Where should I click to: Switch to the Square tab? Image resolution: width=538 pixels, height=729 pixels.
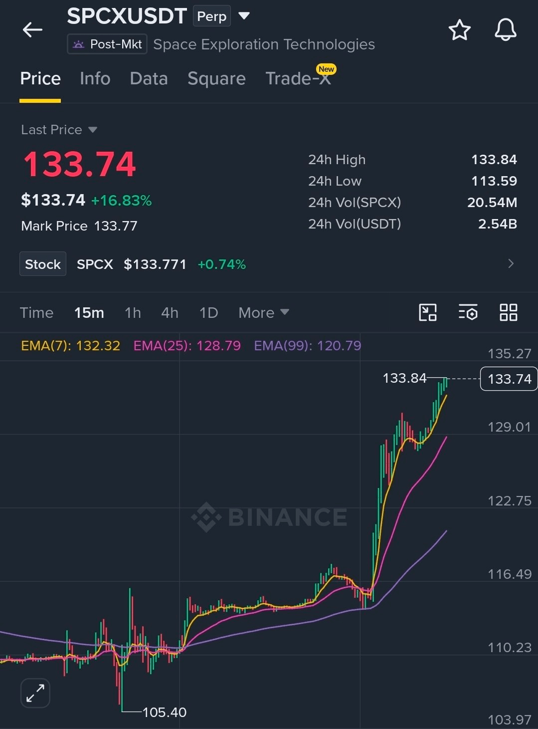(x=216, y=79)
